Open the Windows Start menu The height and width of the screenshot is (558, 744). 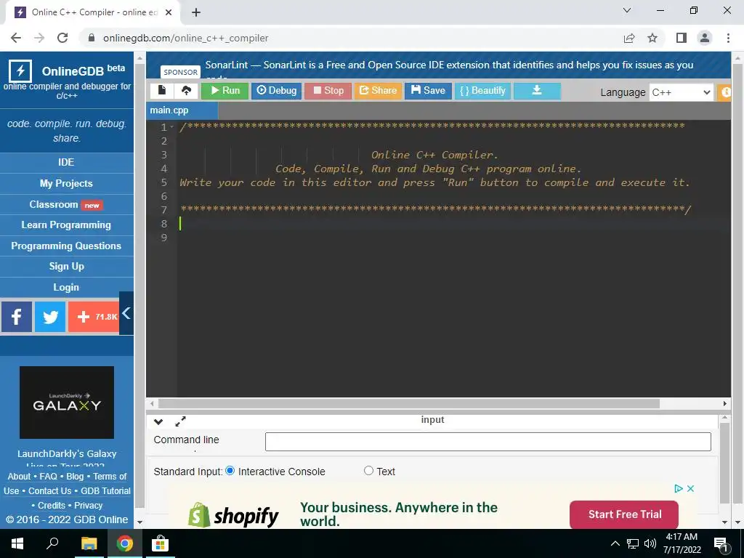click(17, 543)
